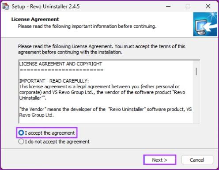
Task: Click the 'LICENSE AGREEMENT AND COPYRIGHT' line
Action: point(60,64)
